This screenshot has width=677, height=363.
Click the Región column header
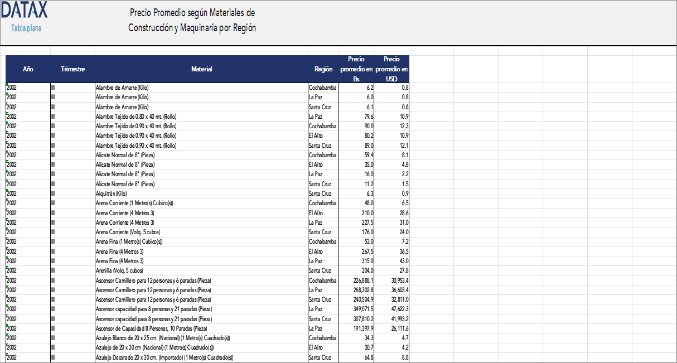click(x=323, y=69)
